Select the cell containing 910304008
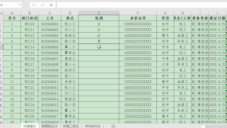The height and width of the screenshot is (128, 227). click(50, 65)
